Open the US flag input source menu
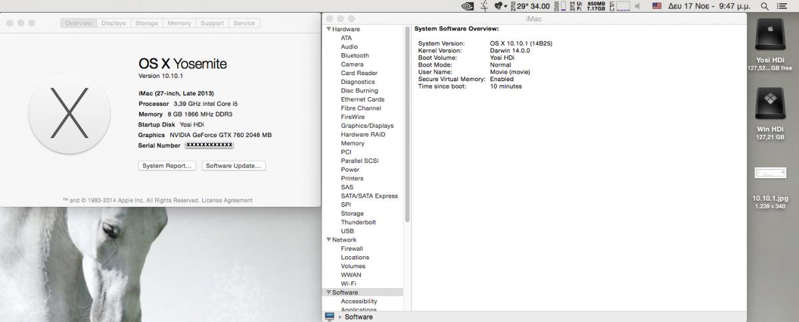Image resolution: width=799 pixels, height=322 pixels. pyautogui.click(x=658, y=6)
